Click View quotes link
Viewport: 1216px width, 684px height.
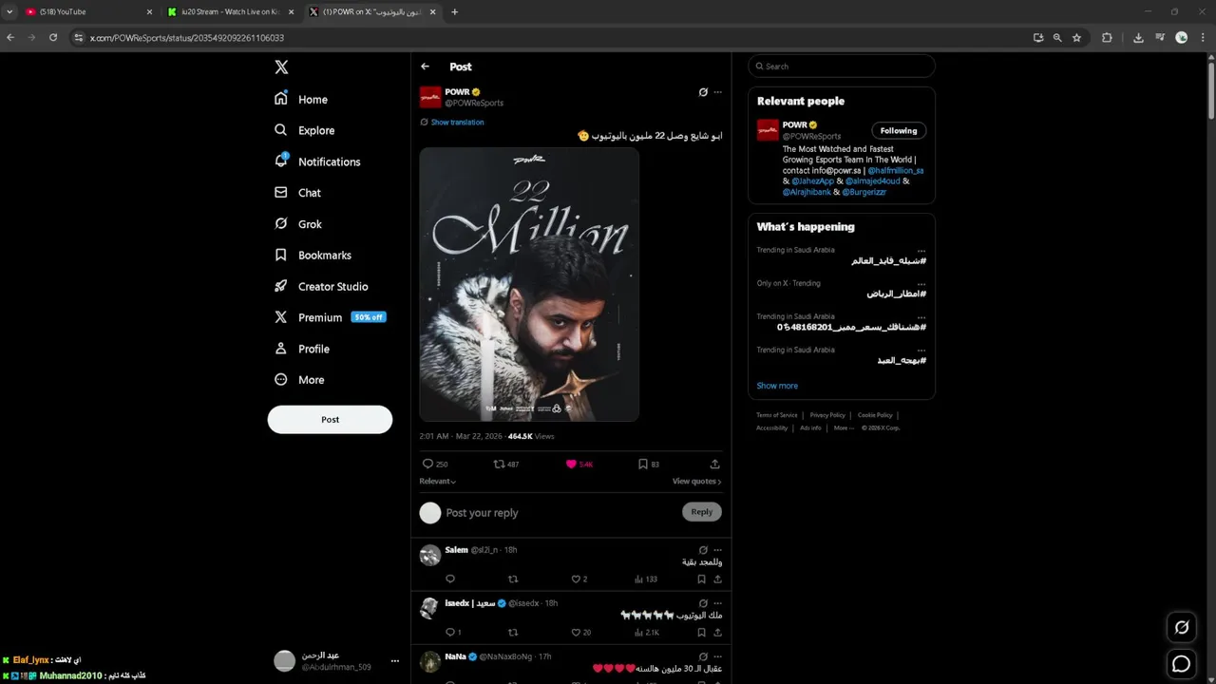coord(697,482)
